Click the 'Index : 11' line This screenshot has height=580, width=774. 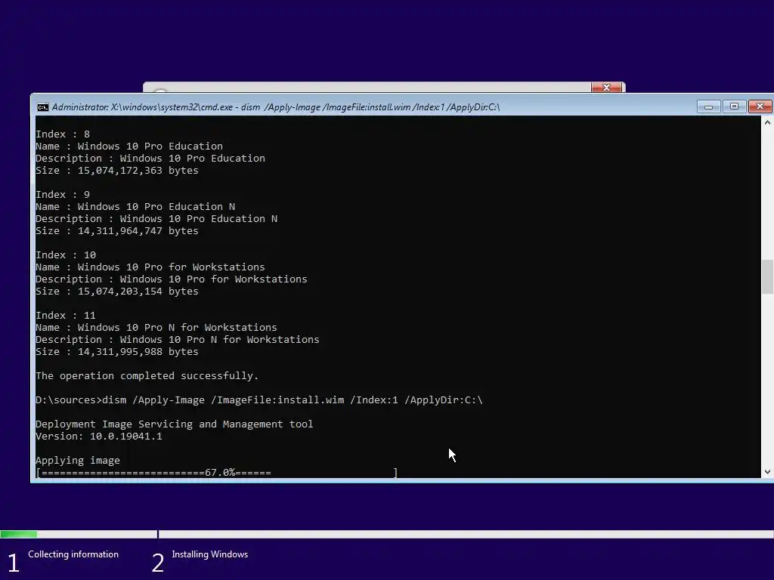(66, 315)
